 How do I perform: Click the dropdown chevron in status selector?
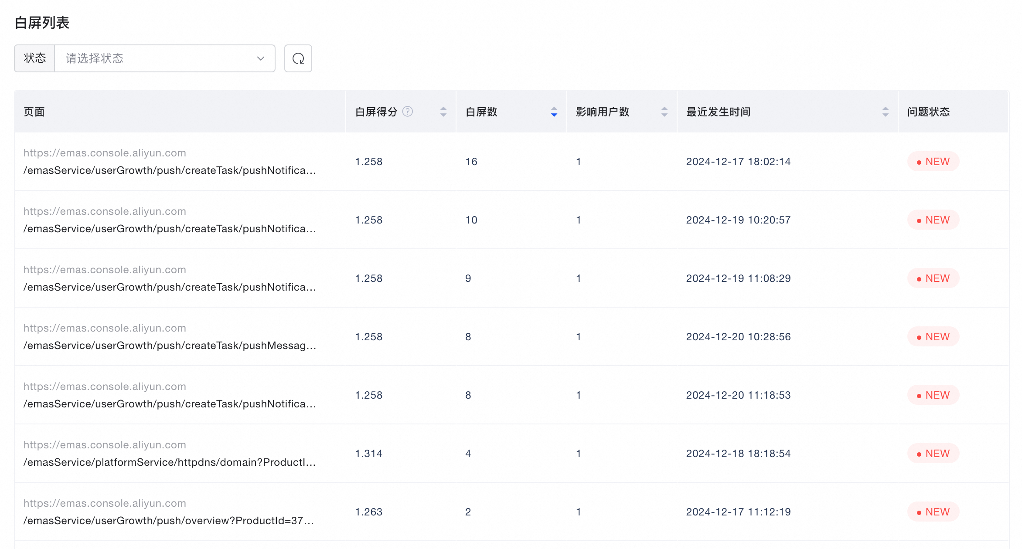tap(261, 58)
